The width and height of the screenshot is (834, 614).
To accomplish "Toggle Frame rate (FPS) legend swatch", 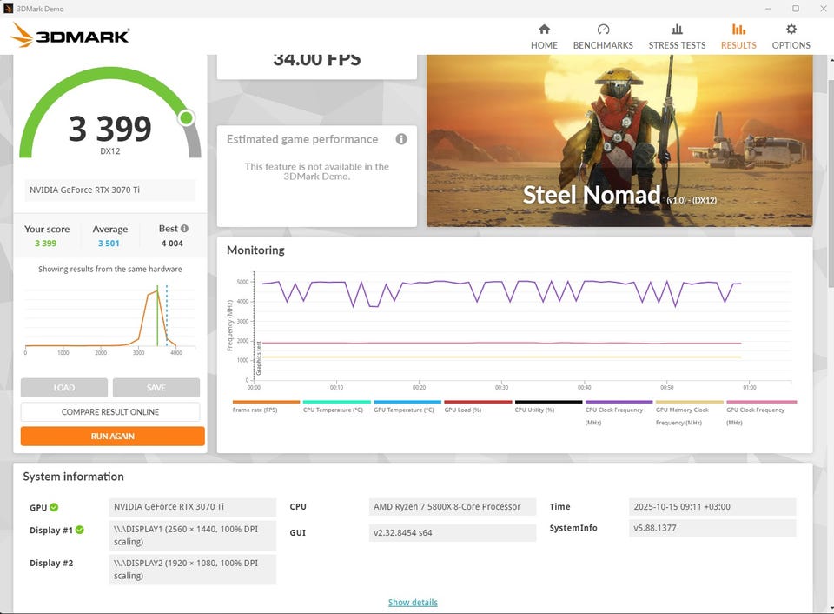I will coord(266,402).
